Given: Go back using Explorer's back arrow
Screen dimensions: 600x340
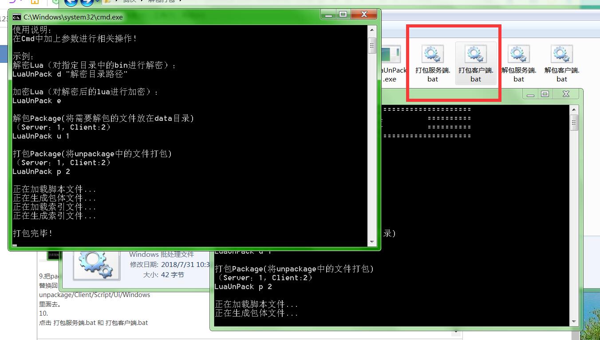Looking at the screenshot, I should point(71,3).
